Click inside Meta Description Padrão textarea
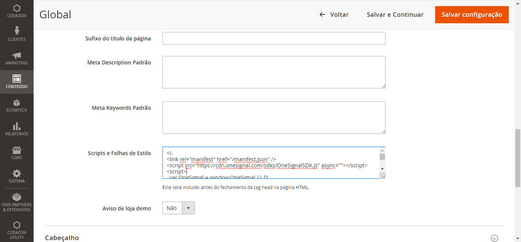Image resolution: width=521 pixels, height=242 pixels. [x=274, y=72]
